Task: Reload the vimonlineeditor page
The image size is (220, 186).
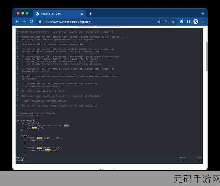Action: (31, 22)
